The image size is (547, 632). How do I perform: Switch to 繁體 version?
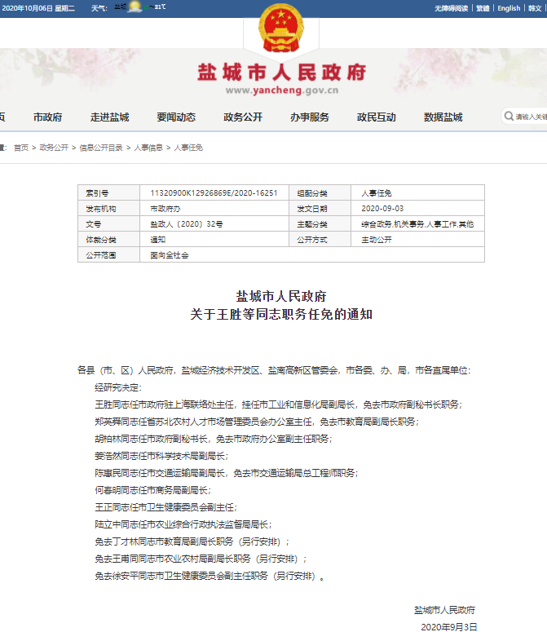point(483,8)
